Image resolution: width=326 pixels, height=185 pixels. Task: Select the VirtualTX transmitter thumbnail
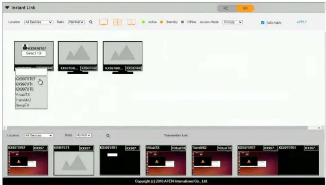coord(166,160)
